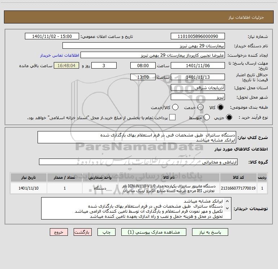Click the اطلاعات کالاهای مورد نیاز section heading
Image resolution: width=278 pixels, height=269 pixels.
[x=241, y=149]
